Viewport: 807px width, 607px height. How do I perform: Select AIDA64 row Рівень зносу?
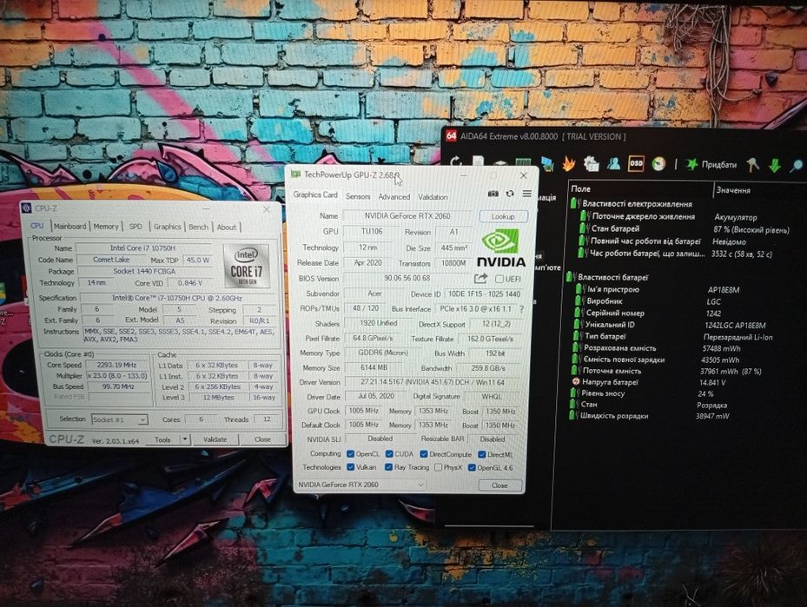pos(644,393)
